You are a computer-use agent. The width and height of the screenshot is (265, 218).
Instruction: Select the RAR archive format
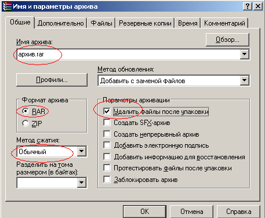[26, 111]
